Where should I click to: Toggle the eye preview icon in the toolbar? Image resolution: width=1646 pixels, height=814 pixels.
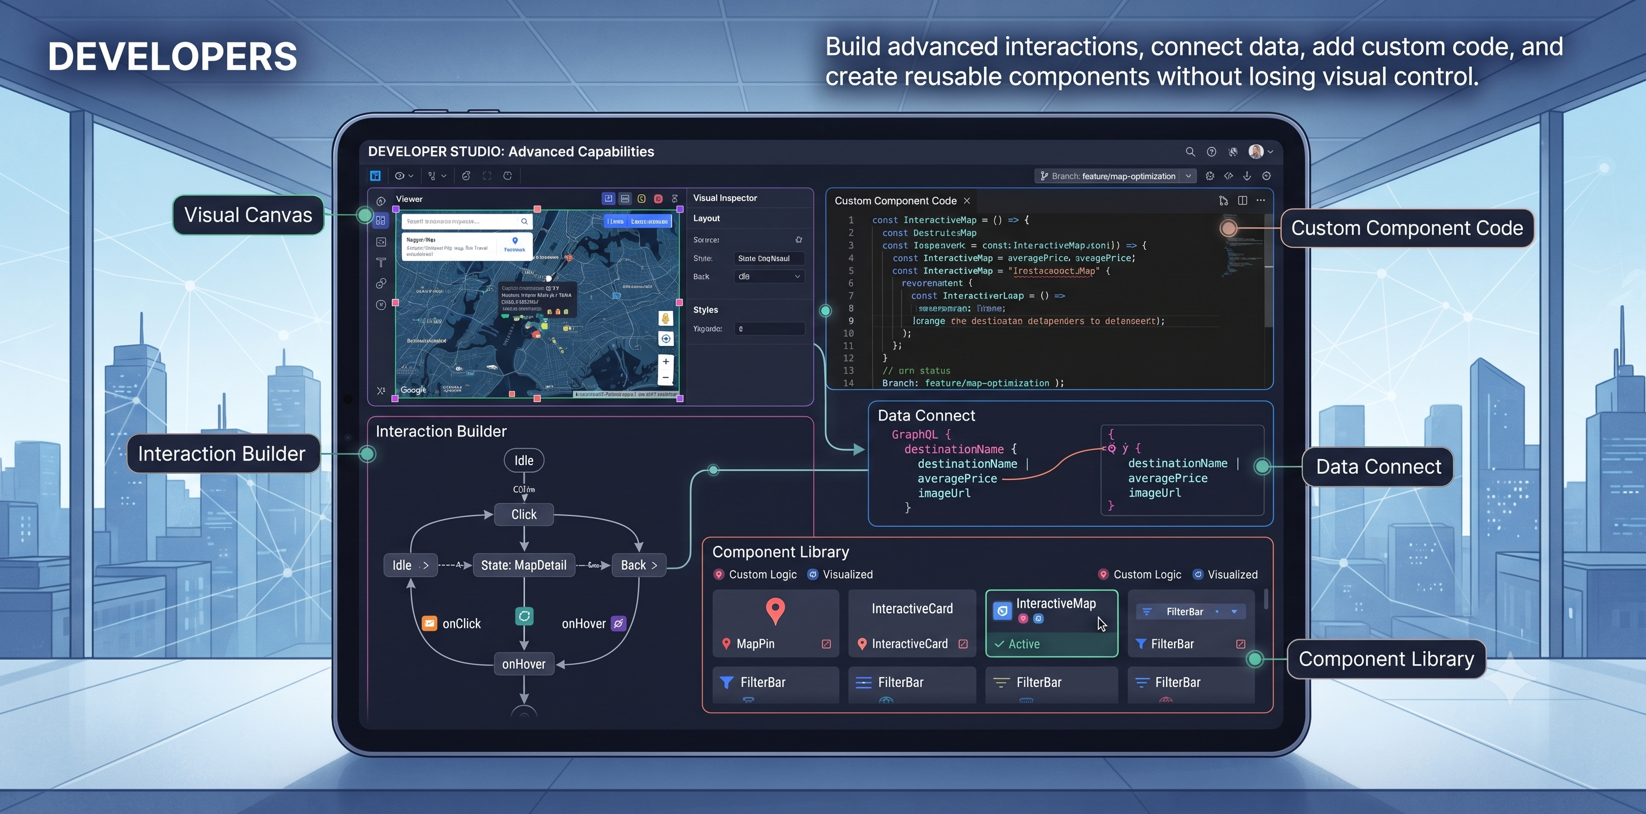tap(400, 176)
